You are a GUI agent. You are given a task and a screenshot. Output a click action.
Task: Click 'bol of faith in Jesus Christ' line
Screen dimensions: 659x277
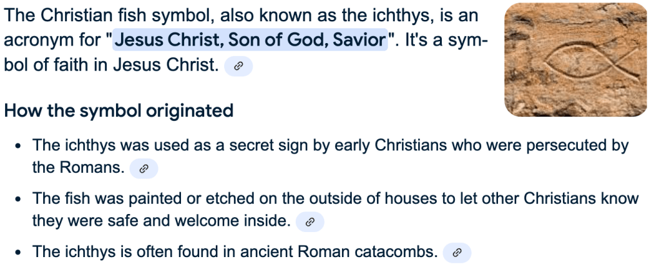click(x=111, y=66)
